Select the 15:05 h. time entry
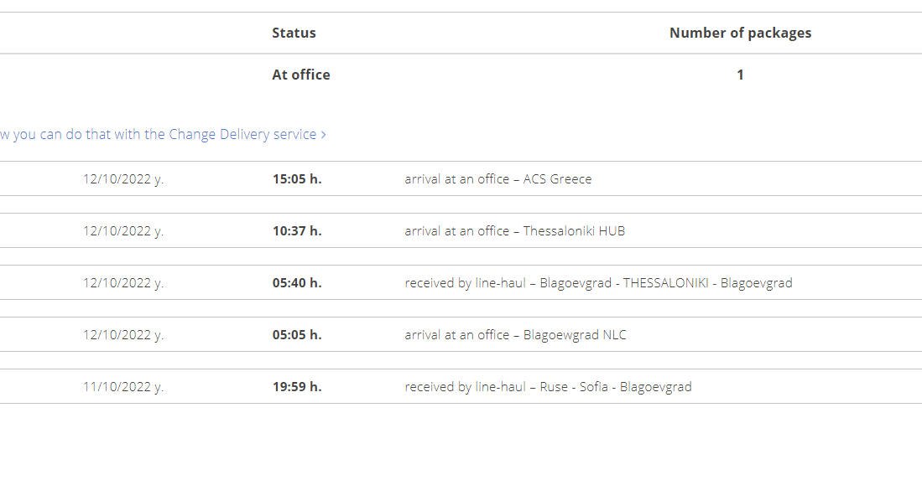Image resolution: width=922 pixels, height=480 pixels. click(297, 179)
